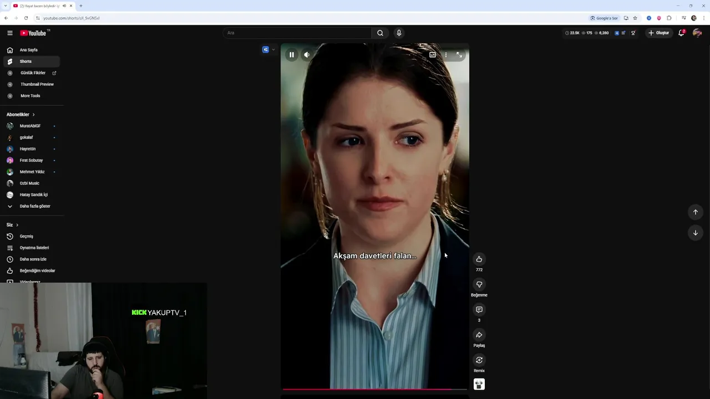
Task: Open the list icon in extension bar
Action: (x=624, y=33)
